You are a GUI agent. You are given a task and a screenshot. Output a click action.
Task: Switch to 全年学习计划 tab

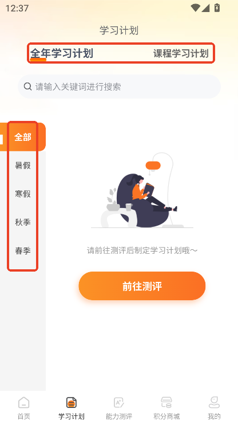[62, 53]
